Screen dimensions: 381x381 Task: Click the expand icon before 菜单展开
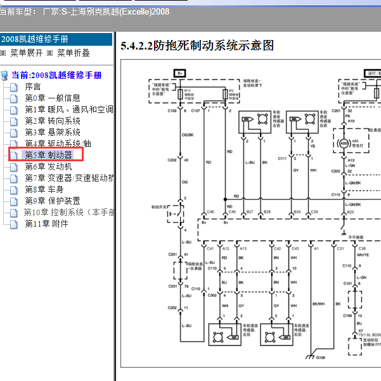[x=3, y=53]
